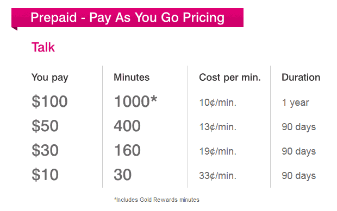Click the Cost per min. column header

click(230, 78)
